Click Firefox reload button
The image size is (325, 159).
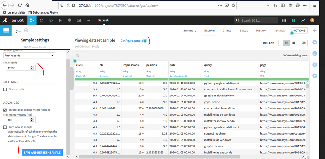[x=20, y=5]
